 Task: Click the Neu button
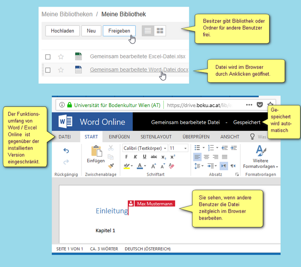(x=91, y=31)
